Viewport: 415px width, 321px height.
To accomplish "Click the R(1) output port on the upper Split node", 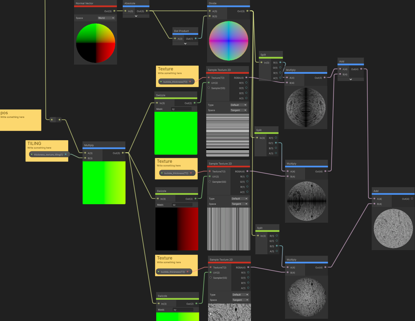I will point(281,63).
